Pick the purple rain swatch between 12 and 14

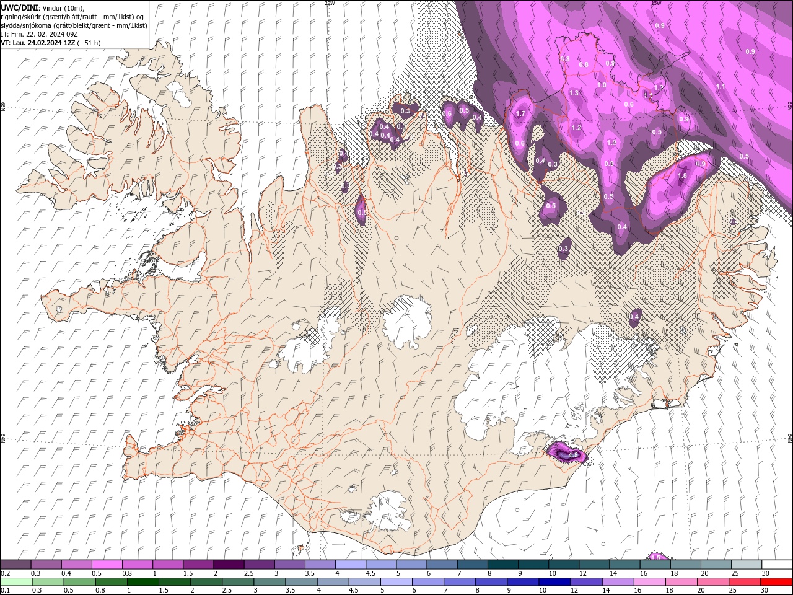click(586, 582)
